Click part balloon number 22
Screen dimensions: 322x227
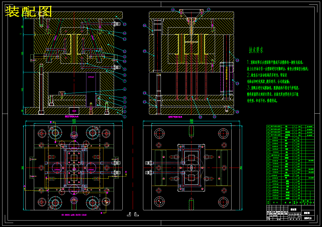(x=200, y=117)
